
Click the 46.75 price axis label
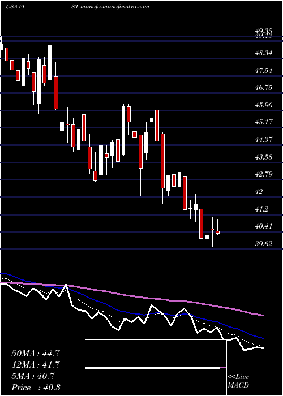(264, 88)
